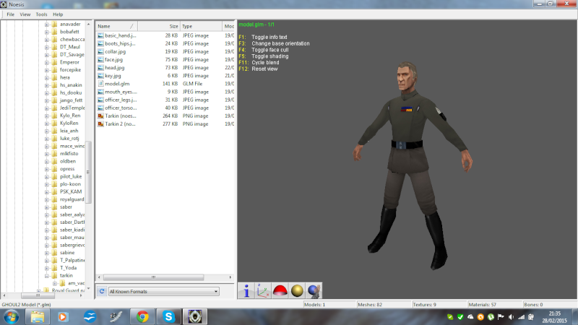Click the gold sphere icon
578x325 pixels.
(297, 291)
